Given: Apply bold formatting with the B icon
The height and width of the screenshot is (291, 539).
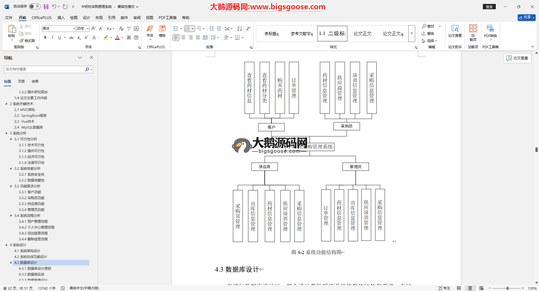Looking at the screenshot, I should pyautogui.click(x=45, y=38).
